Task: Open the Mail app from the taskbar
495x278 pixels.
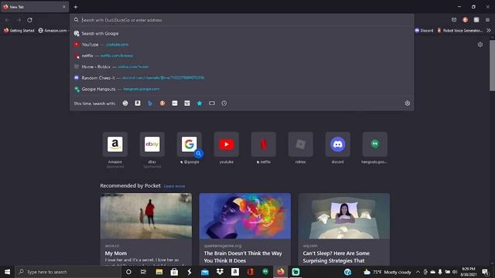Action: 205,272
